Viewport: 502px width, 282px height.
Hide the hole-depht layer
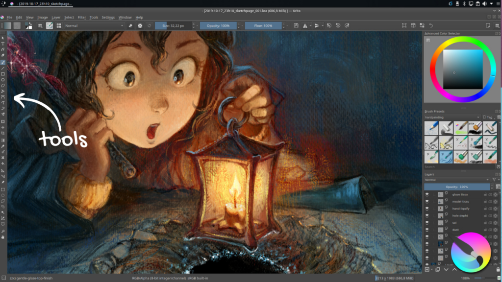point(427,215)
